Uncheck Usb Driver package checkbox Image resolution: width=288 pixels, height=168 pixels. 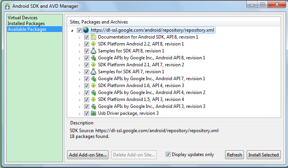[86, 114]
